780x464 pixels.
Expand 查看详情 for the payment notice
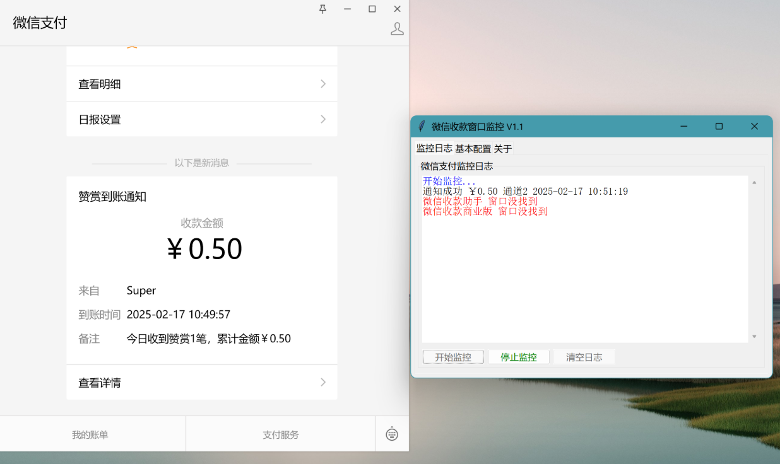point(201,382)
